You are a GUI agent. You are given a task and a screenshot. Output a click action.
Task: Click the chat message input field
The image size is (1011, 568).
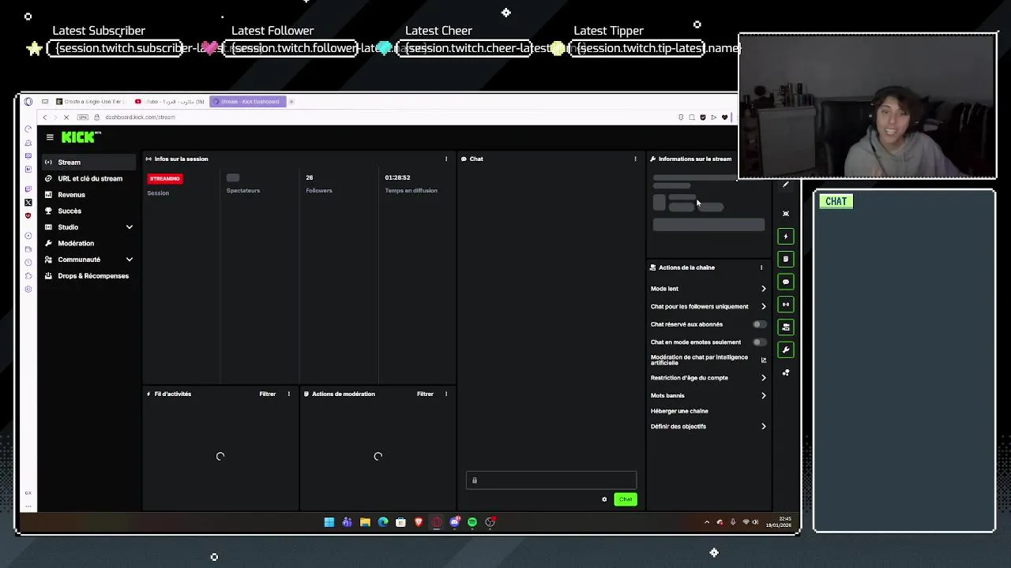tap(551, 480)
